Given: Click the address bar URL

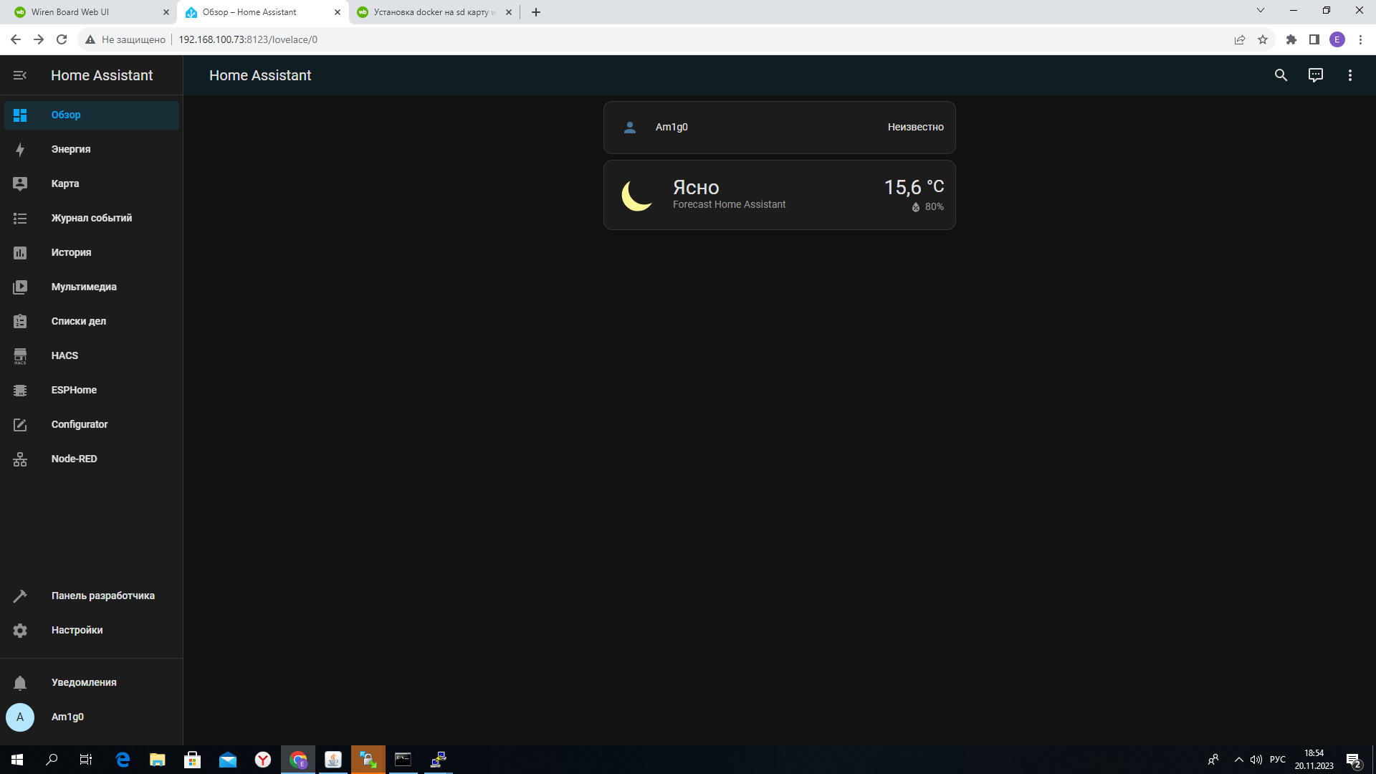Looking at the screenshot, I should (248, 39).
